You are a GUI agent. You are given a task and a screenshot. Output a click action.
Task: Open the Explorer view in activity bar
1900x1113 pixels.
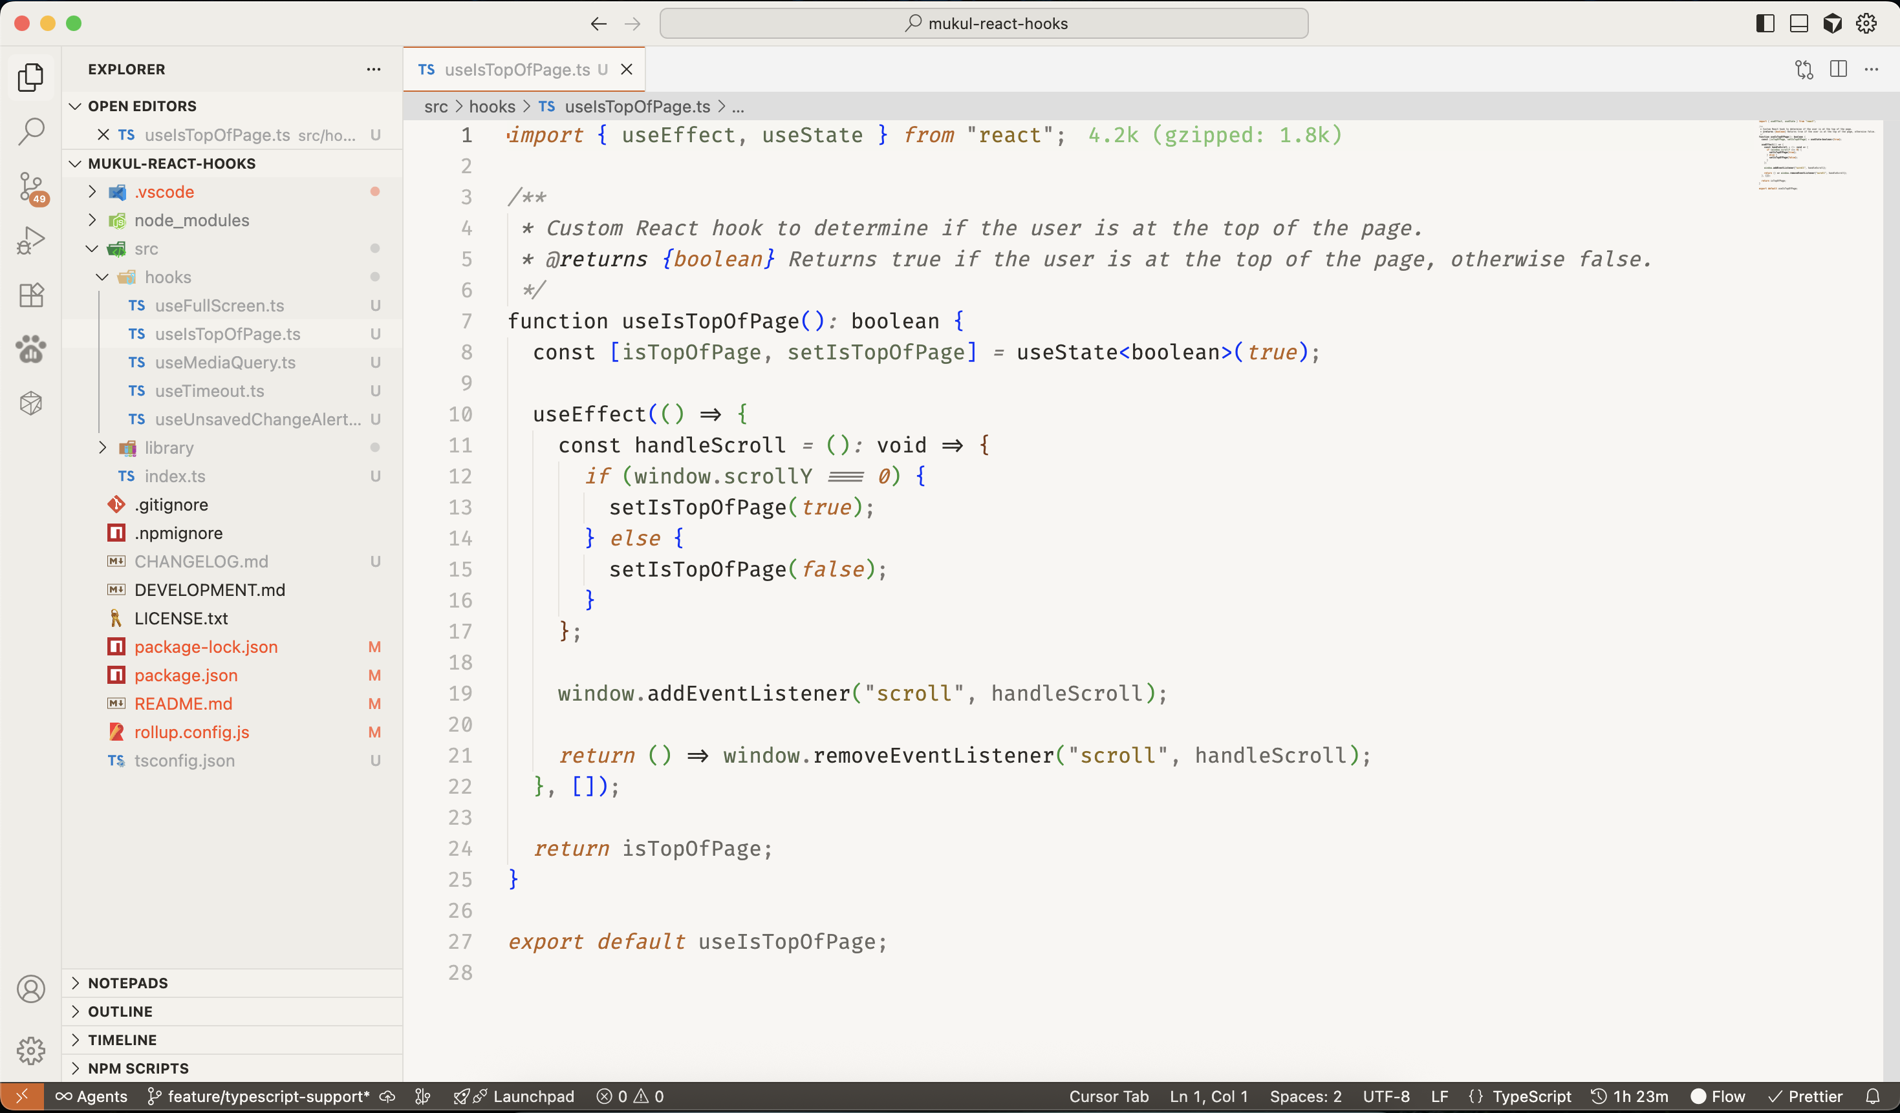(31, 78)
